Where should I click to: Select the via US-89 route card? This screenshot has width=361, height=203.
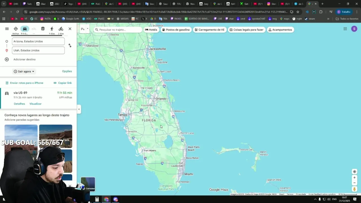(x=38, y=98)
